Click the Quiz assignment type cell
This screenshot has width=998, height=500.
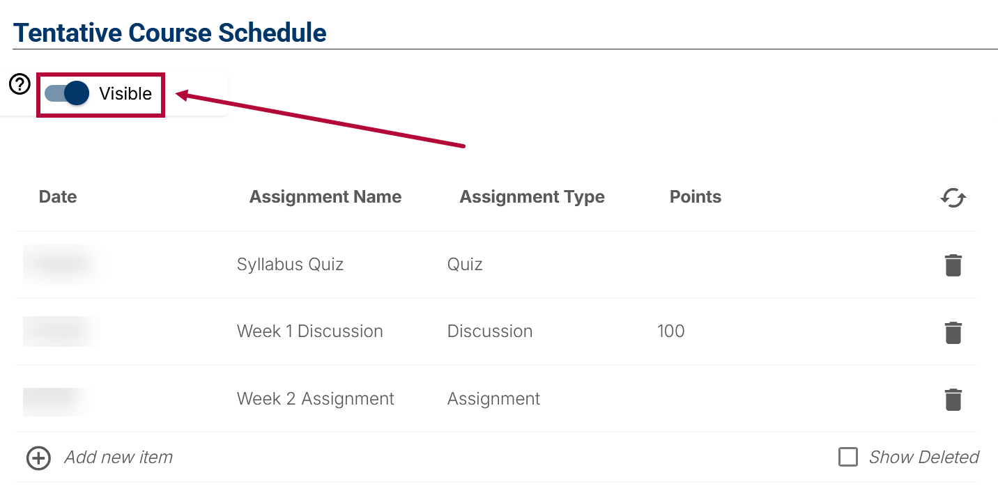click(465, 265)
